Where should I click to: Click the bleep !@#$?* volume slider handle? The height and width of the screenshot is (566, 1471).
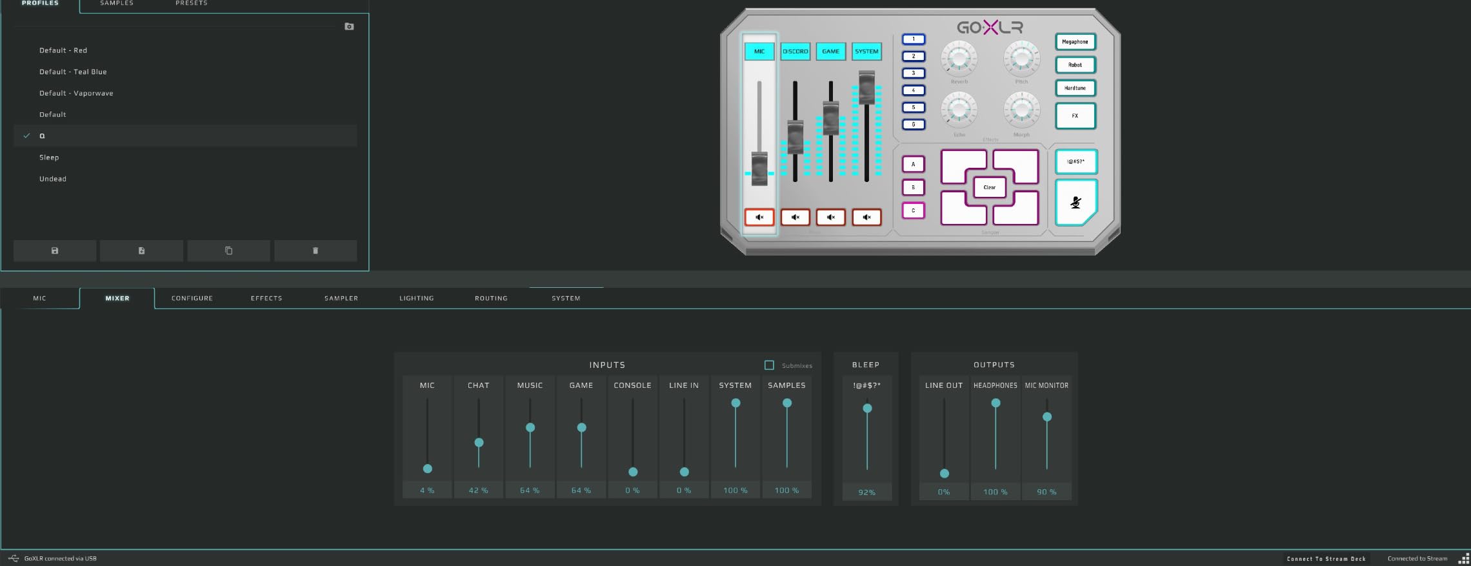click(867, 408)
